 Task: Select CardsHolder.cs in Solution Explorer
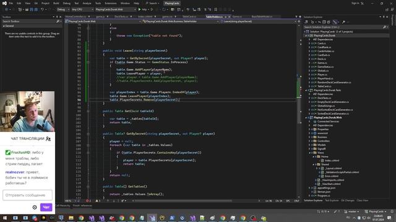coord(325,51)
